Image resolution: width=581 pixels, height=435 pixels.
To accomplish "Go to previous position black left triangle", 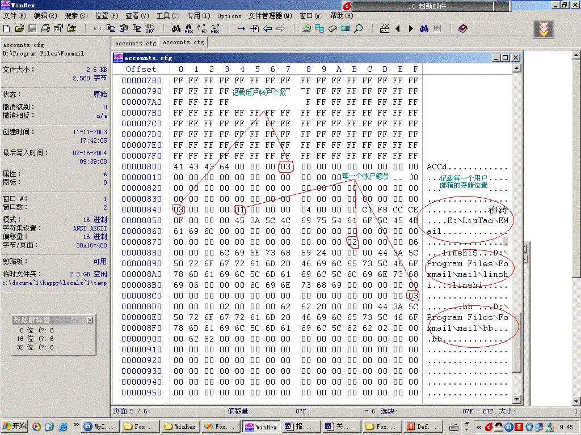I will [x=398, y=28].
